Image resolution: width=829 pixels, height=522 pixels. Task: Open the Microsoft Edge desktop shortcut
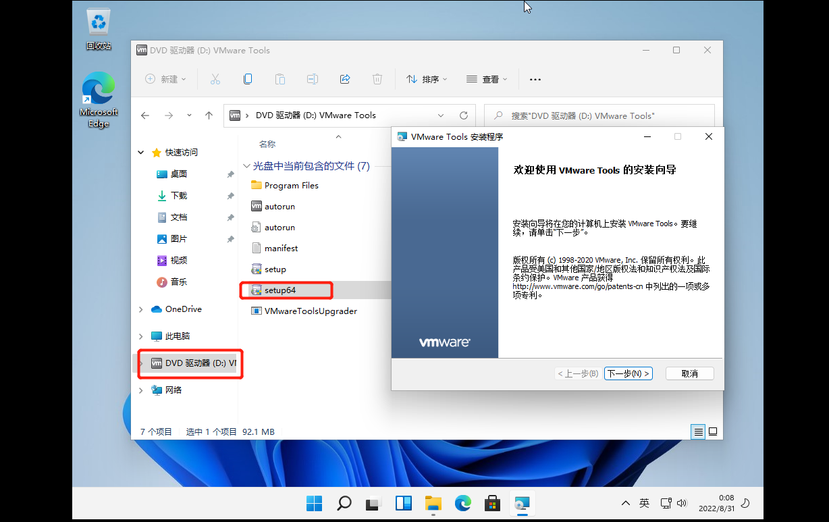tap(99, 100)
